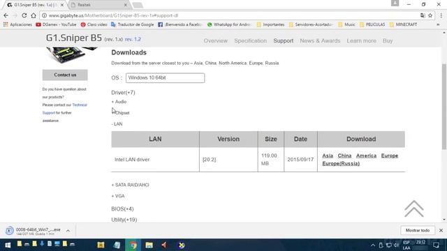Open the PELICULAS bookmark folder
Viewport: 447px width, 251px height.
coord(372,24)
